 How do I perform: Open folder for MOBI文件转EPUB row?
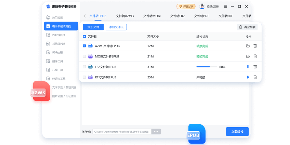coord(248,56)
